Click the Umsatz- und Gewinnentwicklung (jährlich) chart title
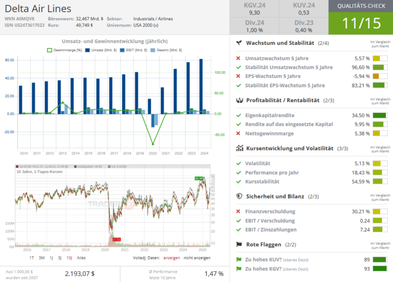Image resolution: width=393 pixels, height=282 pixels. 115,41
